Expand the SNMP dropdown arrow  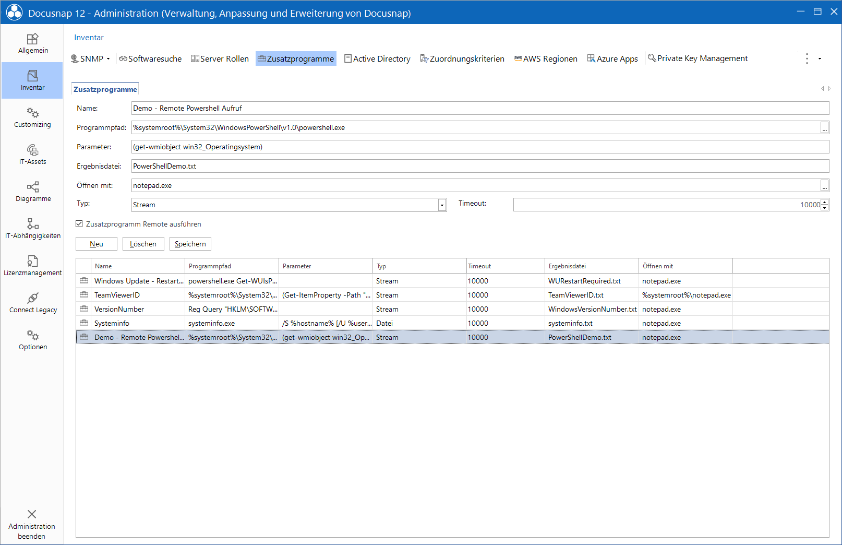click(x=109, y=58)
